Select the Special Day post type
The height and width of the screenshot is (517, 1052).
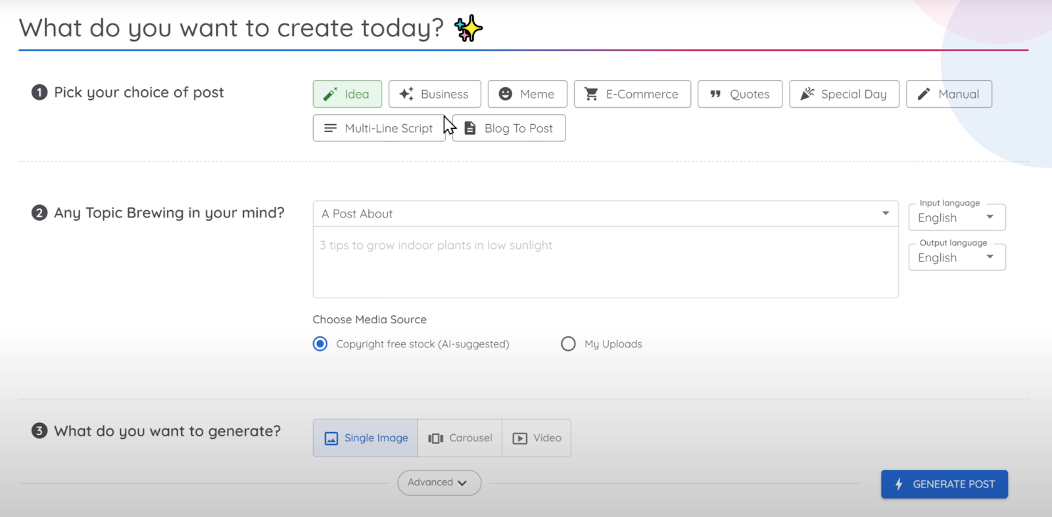[x=844, y=94]
